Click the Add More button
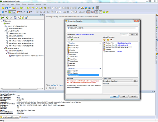This screenshot has width=158, height=122. [x=132, y=35]
